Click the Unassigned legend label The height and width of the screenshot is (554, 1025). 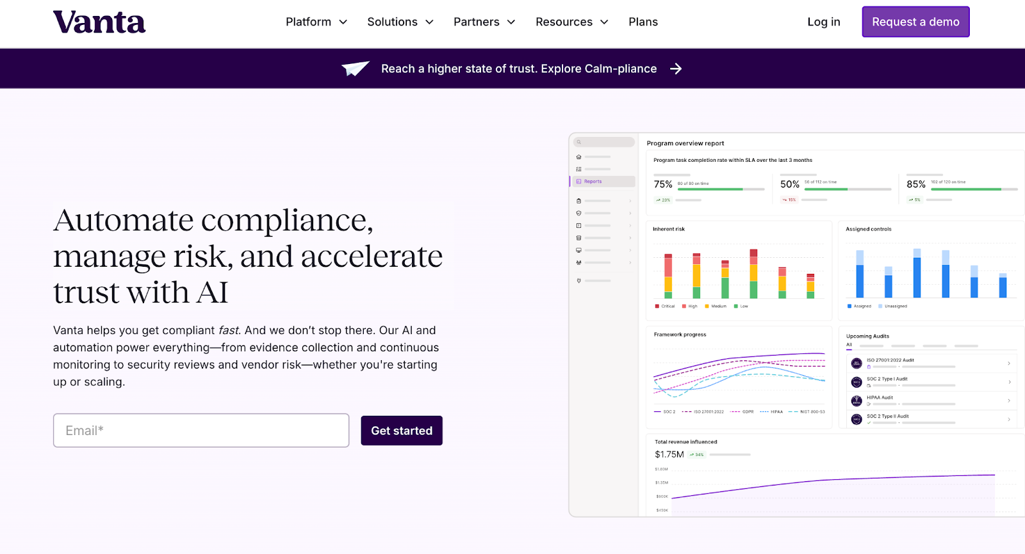point(896,306)
